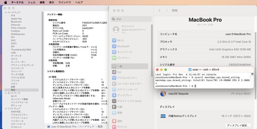
Task: Open 一般 settings gear icon
Action: (x=114, y=66)
